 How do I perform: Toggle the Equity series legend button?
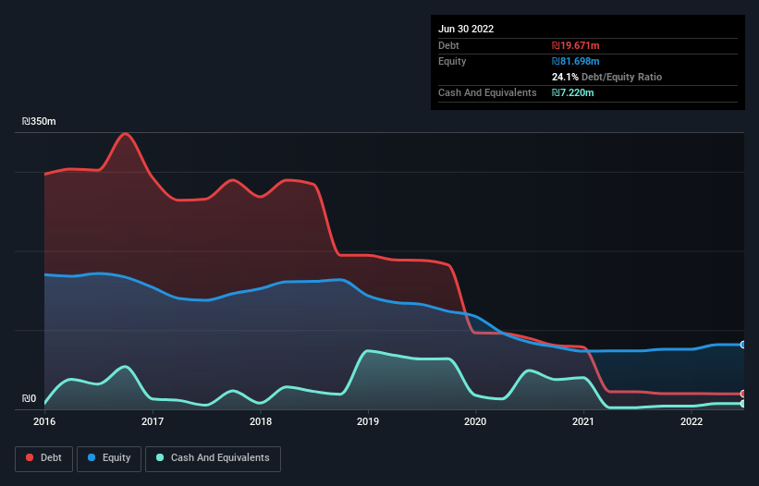tap(109, 458)
